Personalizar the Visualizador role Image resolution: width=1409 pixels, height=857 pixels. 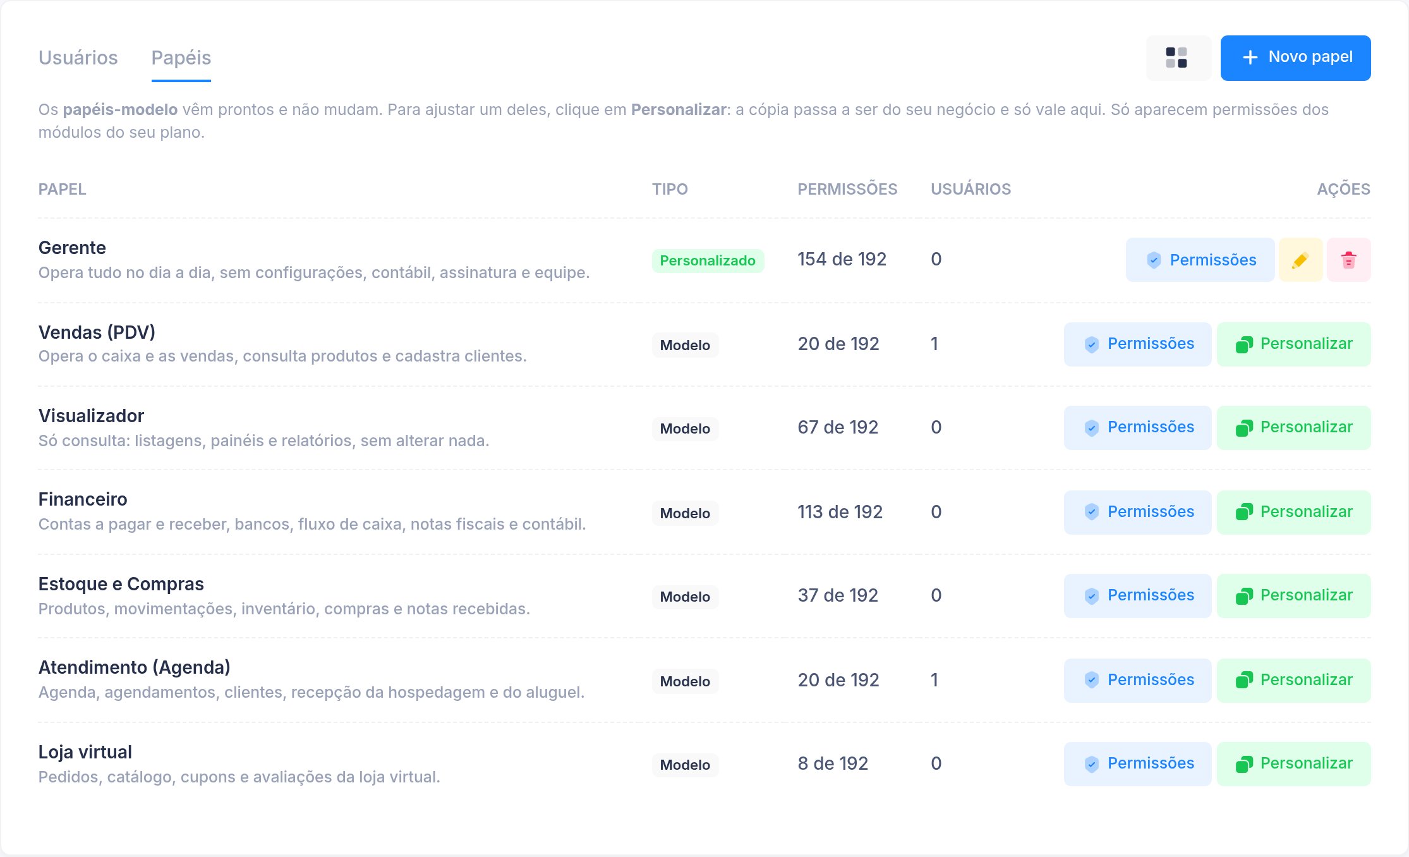(x=1293, y=427)
